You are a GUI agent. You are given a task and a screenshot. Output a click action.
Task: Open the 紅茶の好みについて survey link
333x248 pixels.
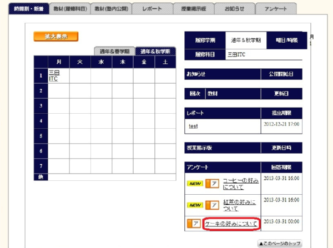240,205
